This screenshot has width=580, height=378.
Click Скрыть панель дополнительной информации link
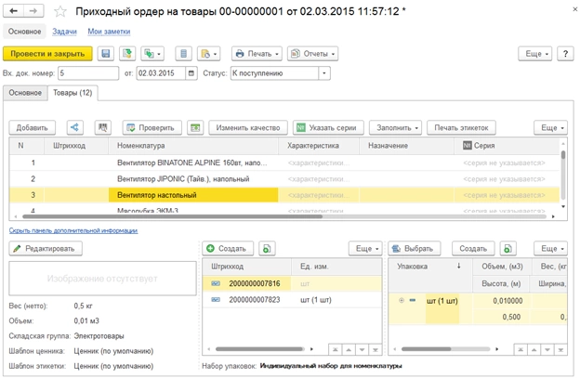pos(73,230)
